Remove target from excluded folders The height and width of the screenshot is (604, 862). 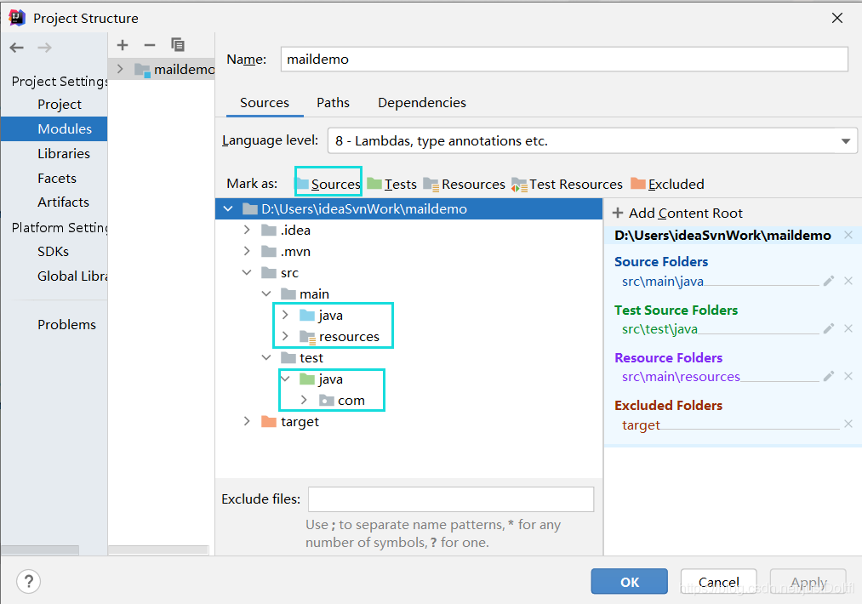848,425
